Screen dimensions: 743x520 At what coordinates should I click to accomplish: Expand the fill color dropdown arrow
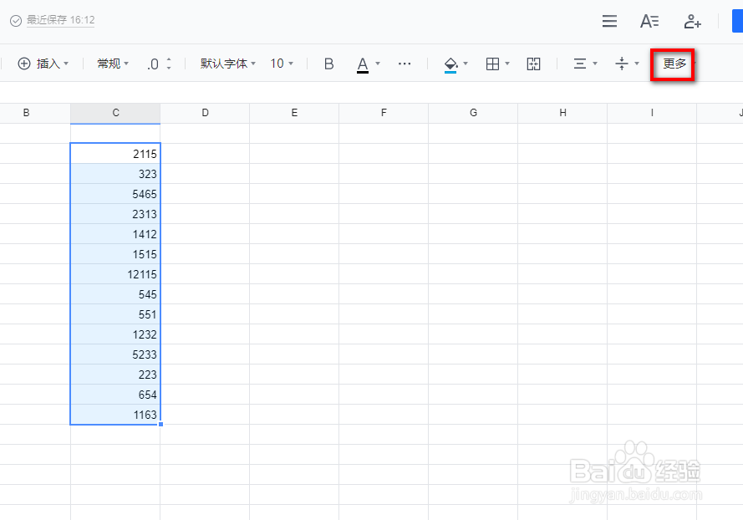tap(466, 64)
